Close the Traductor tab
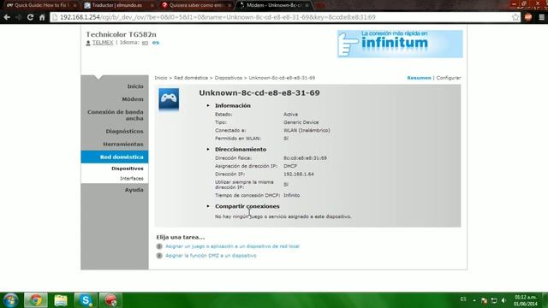 (152, 6)
